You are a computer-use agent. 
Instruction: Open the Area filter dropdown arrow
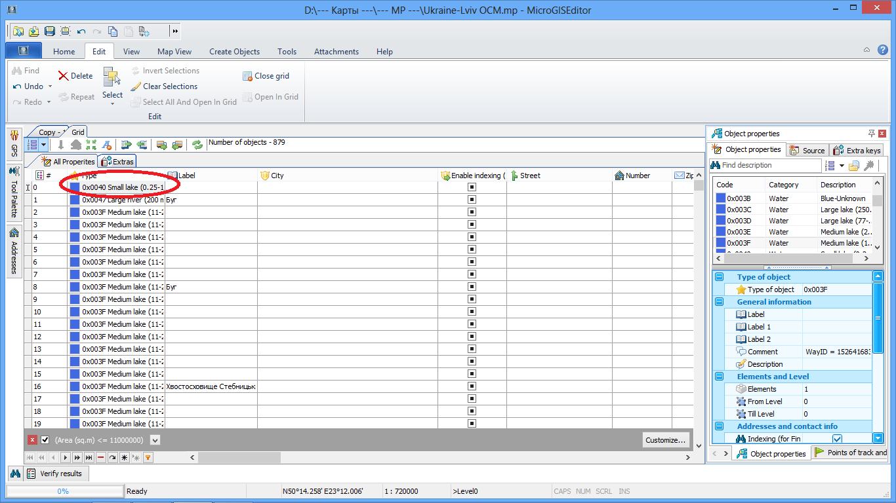tap(155, 440)
